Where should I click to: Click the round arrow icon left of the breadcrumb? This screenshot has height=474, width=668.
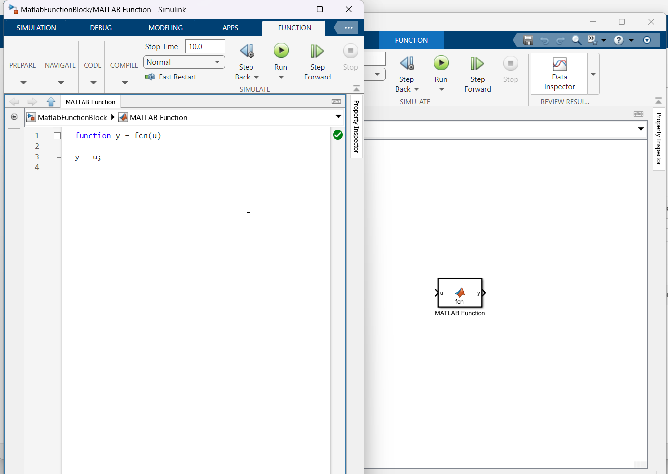14,117
